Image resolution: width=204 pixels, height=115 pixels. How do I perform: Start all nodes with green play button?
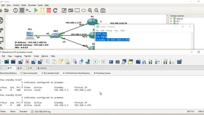[x=36, y=10]
